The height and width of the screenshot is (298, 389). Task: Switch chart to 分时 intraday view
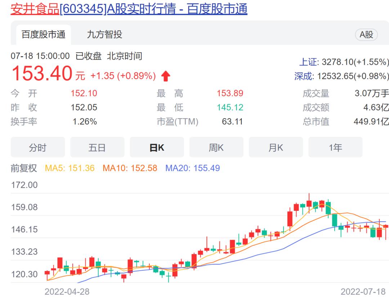pyautogui.click(x=37, y=147)
